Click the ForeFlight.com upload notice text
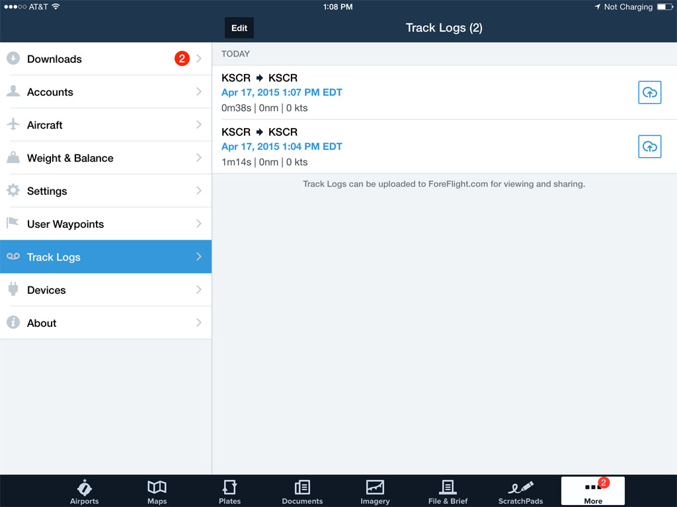677x507 pixels. click(444, 184)
